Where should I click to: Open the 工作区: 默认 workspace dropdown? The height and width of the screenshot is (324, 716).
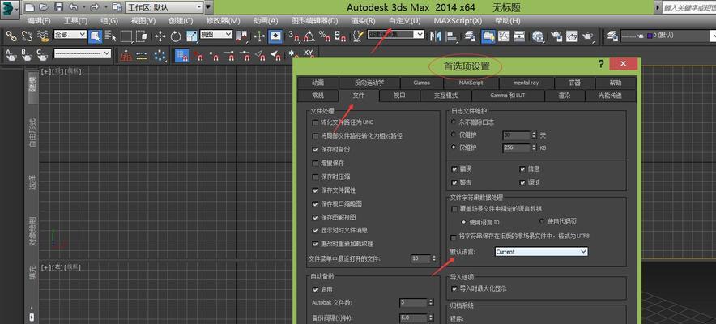164,6
